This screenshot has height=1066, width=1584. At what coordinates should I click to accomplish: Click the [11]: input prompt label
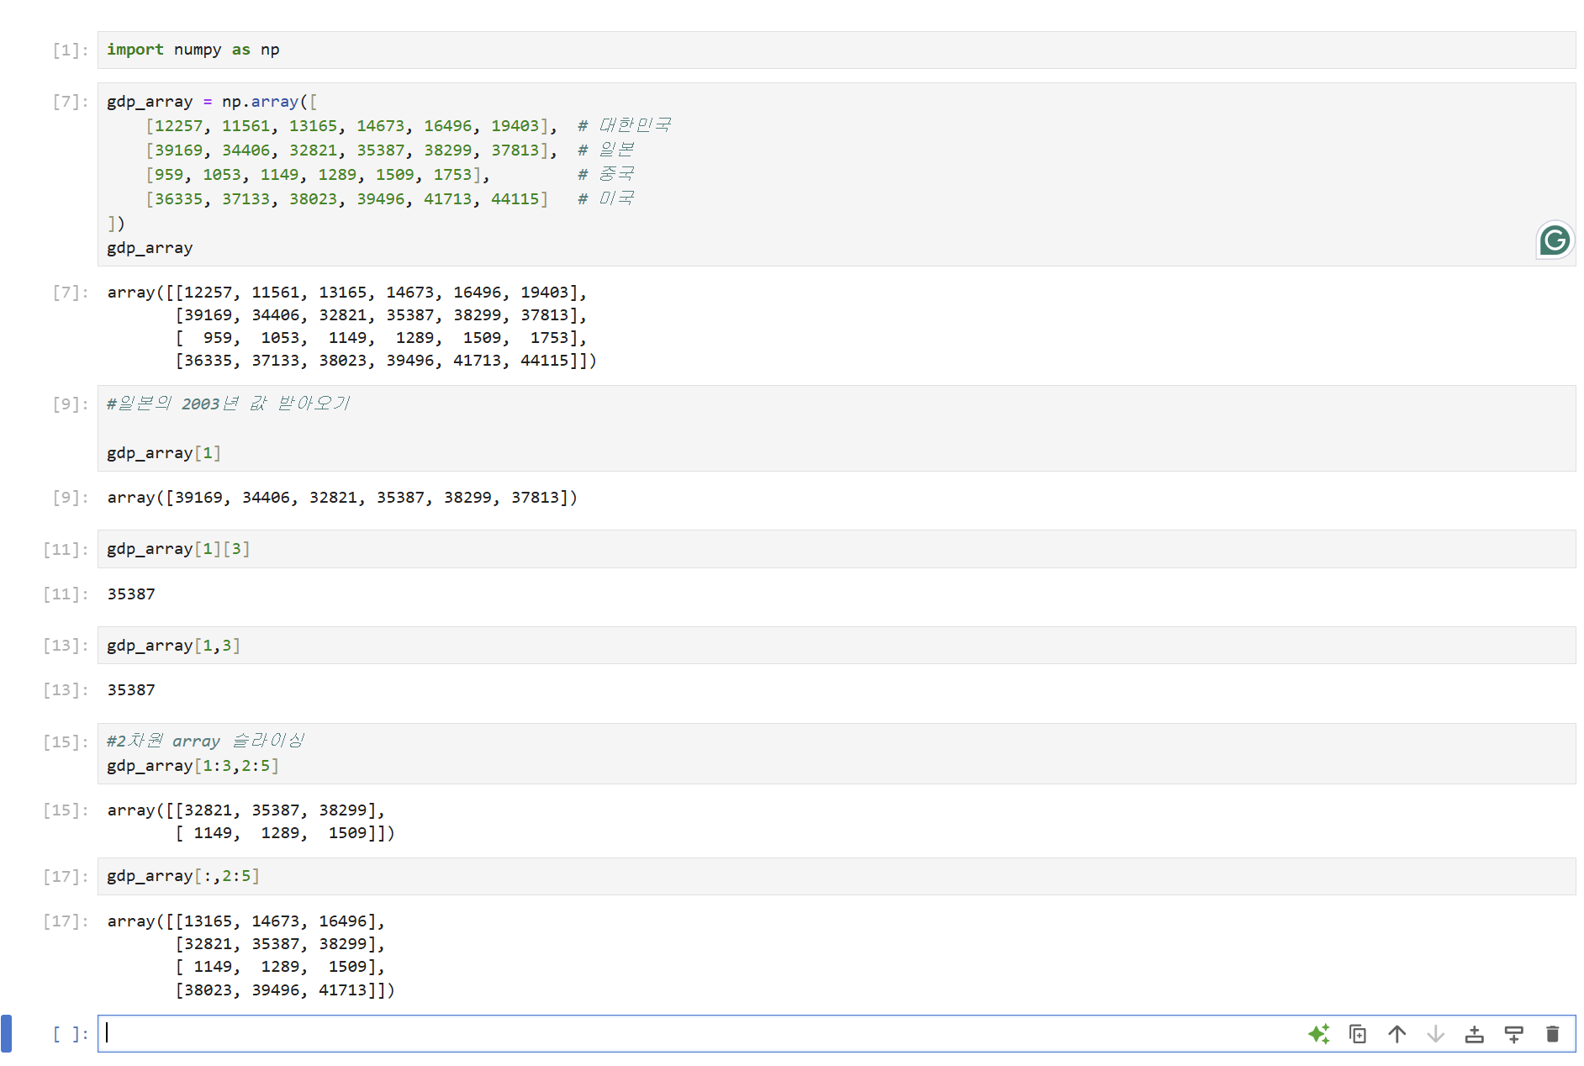tap(66, 550)
